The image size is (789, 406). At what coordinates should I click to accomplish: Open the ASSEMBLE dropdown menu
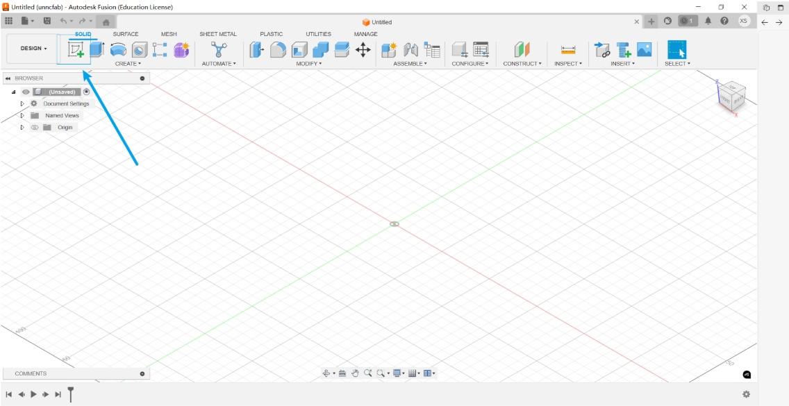click(410, 64)
